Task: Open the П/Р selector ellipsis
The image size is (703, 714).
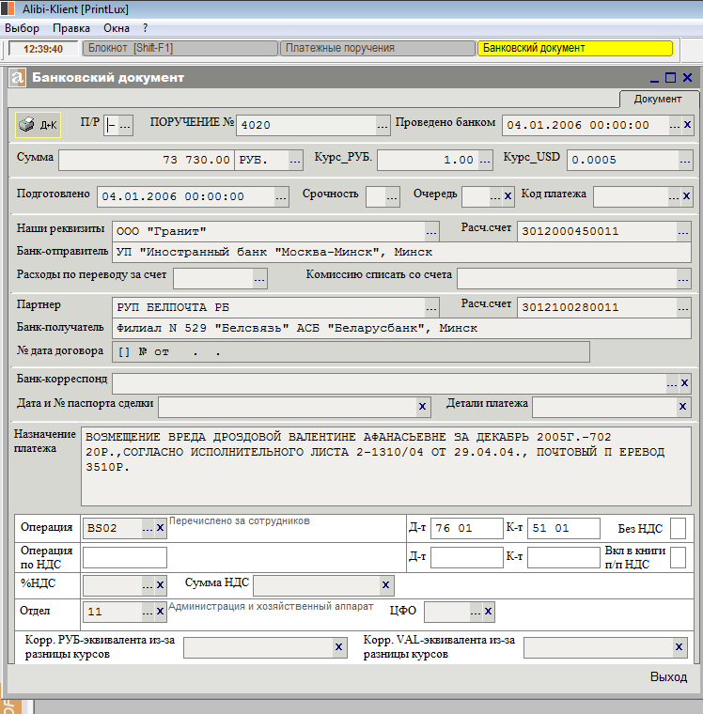Action: [125, 126]
